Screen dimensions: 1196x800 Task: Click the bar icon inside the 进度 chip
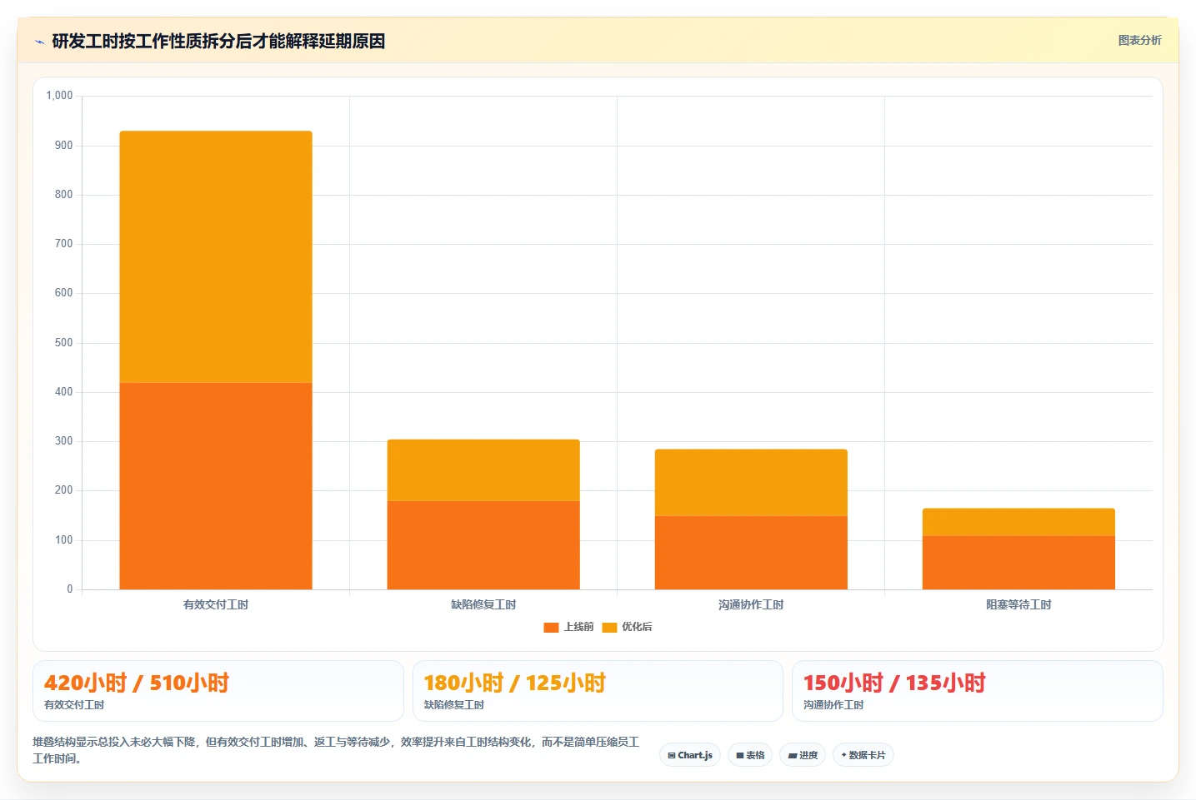(793, 756)
